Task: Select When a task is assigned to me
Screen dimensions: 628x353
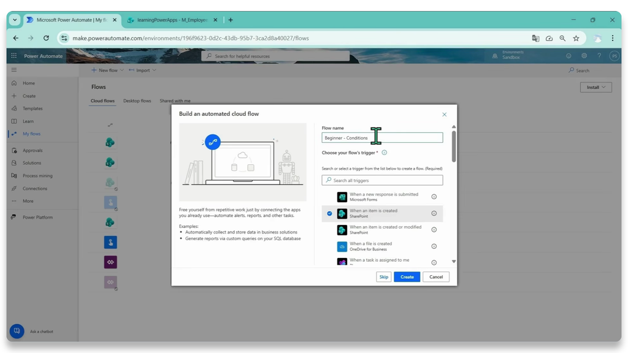Action: pos(382,261)
